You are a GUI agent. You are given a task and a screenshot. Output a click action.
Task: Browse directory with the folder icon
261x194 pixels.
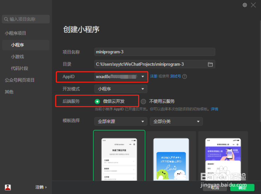pos(210,64)
